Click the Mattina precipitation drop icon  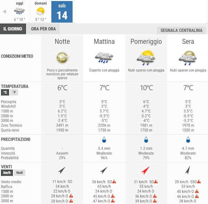click(x=104, y=140)
